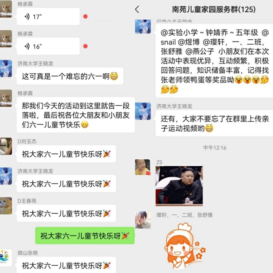The image size is (273, 273).
Task: Open 济南大学王晓龙's avatar beside 难忘的六一 message
Action: (x=6, y=69)
